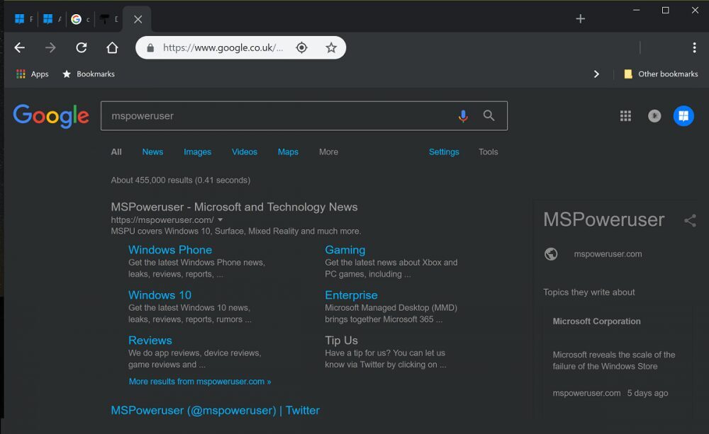This screenshot has width=709, height=434.
Task: Reload the current page
Action: (x=82, y=47)
